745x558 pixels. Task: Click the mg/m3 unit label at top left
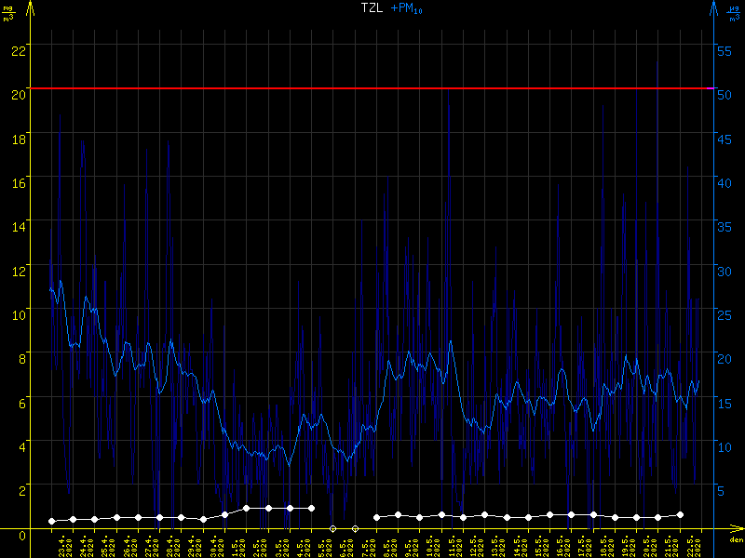pos(9,12)
